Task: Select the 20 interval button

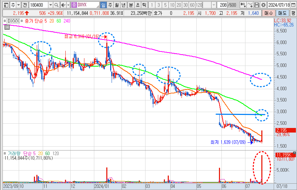Action: pyautogui.click(x=179, y=5)
